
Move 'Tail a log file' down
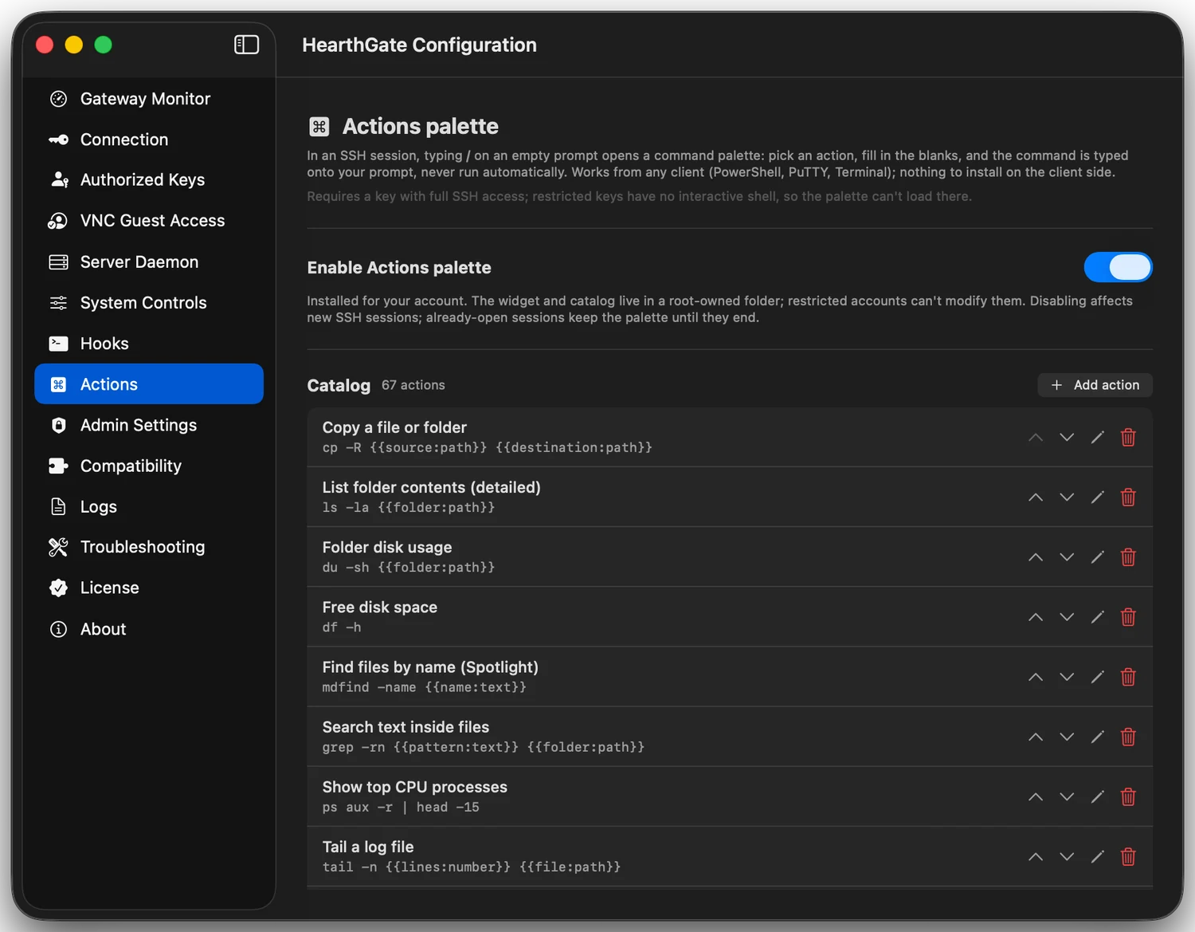1067,856
